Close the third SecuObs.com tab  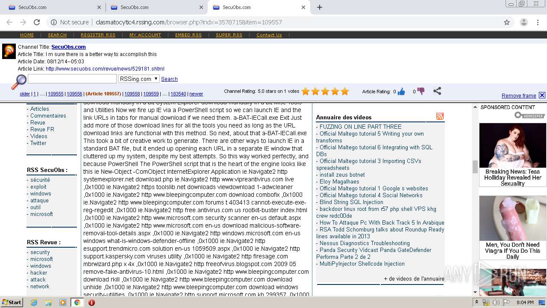[303, 7]
